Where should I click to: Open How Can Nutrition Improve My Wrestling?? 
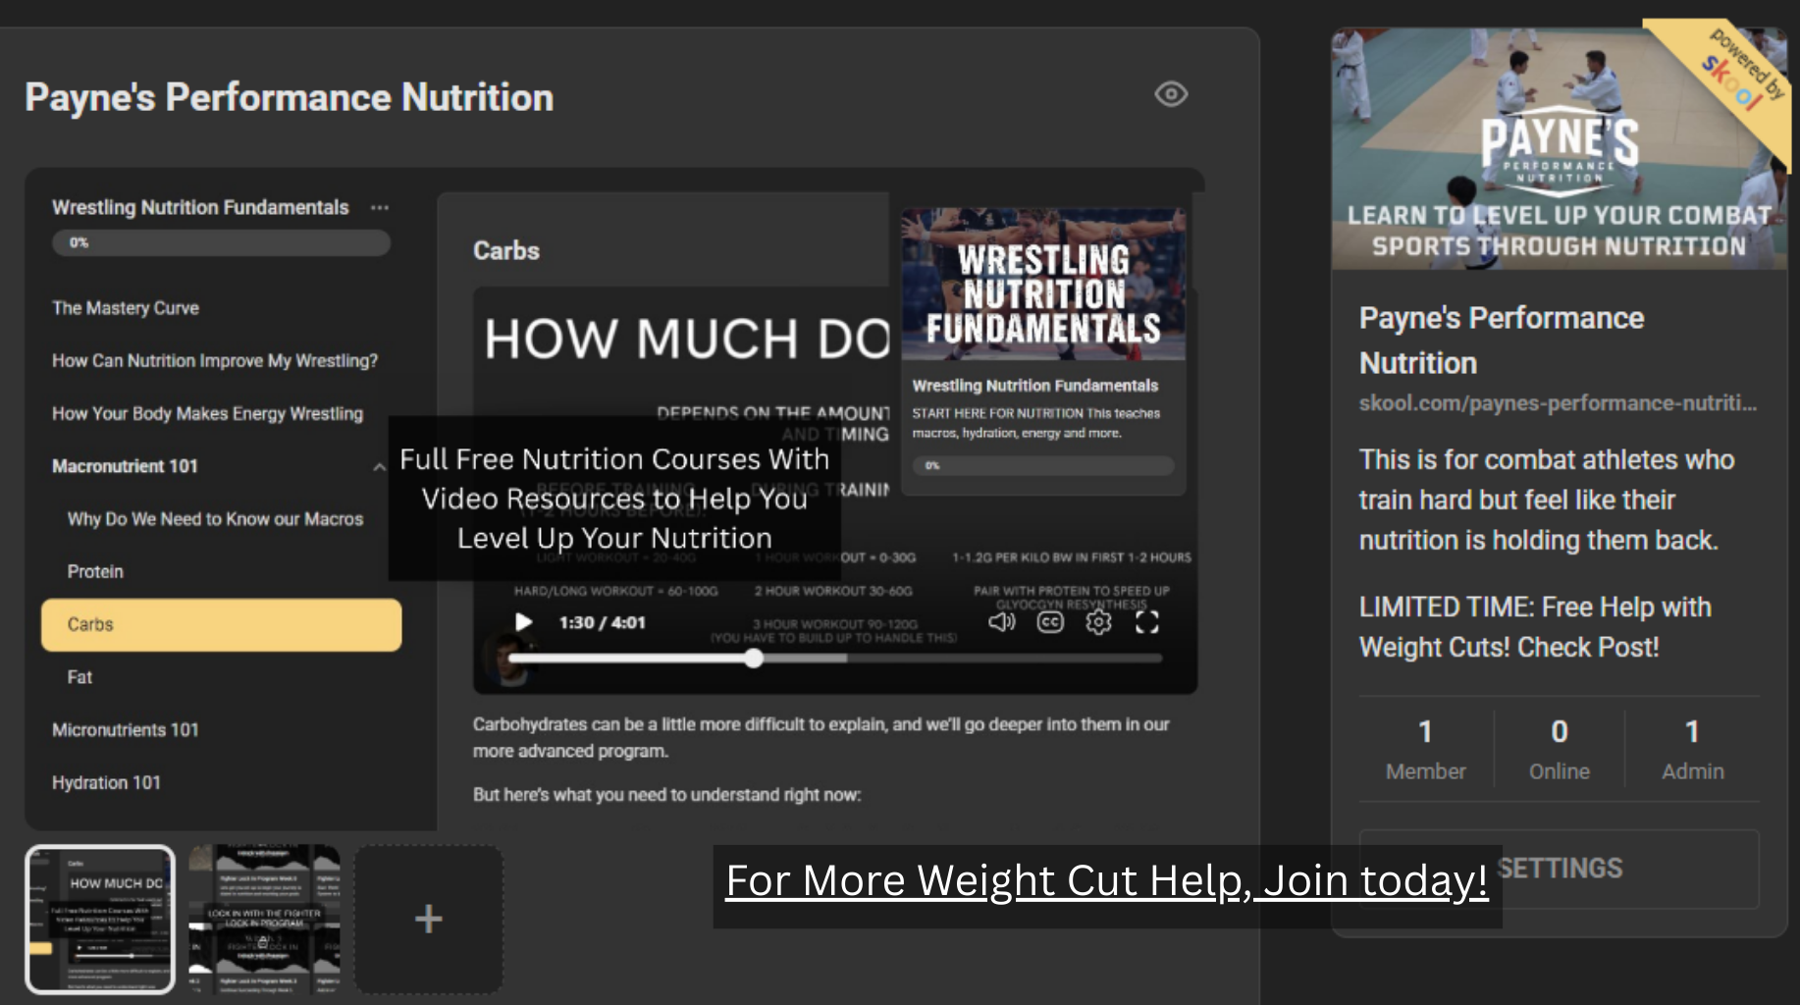click(215, 361)
